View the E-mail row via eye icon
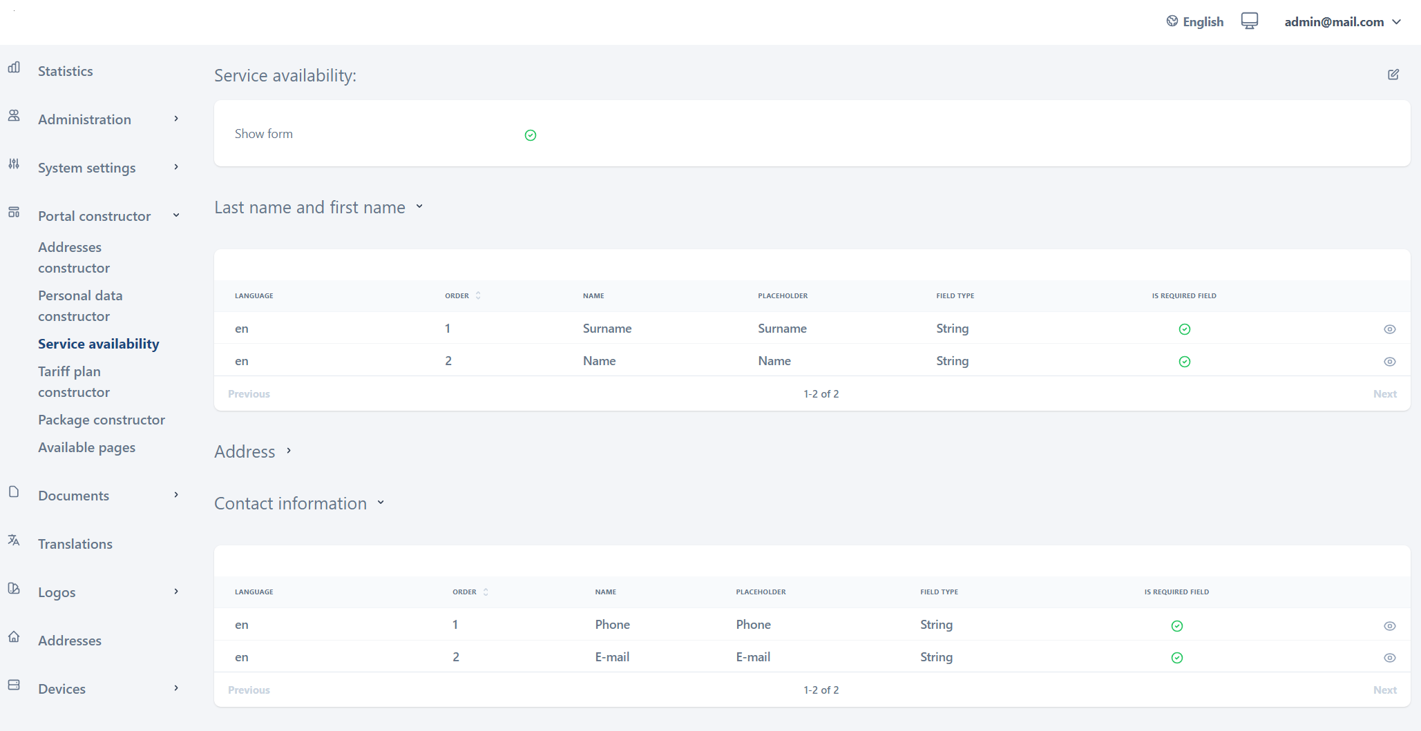Image resolution: width=1421 pixels, height=731 pixels. [x=1389, y=658]
